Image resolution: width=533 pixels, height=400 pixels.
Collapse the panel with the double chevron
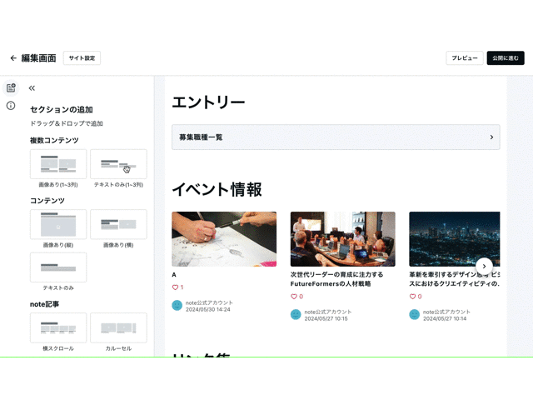point(32,88)
